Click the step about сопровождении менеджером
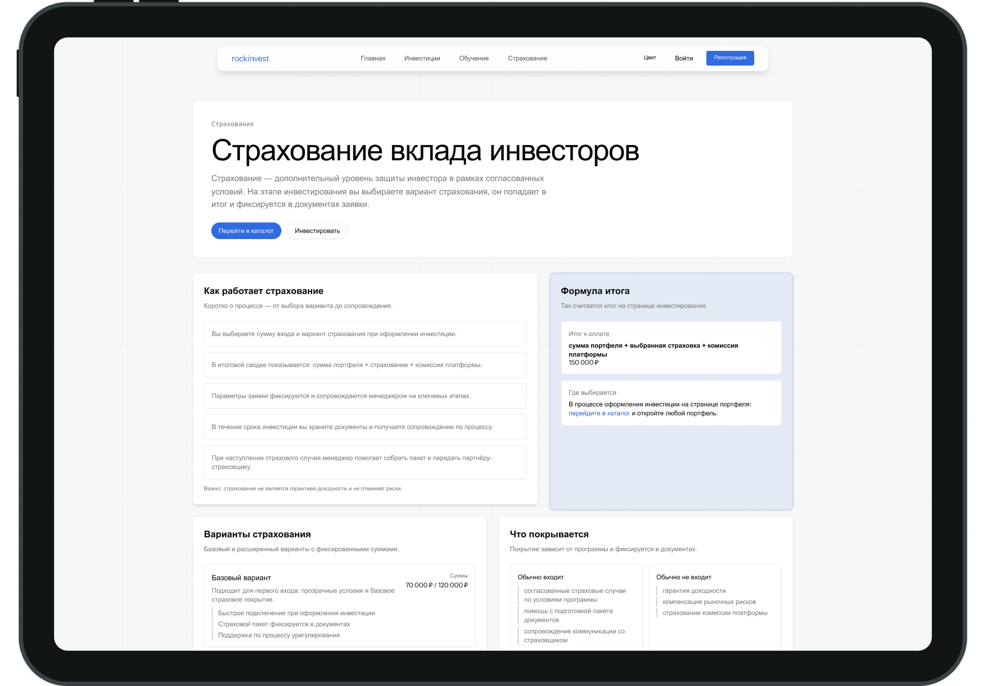 click(365, 396)
